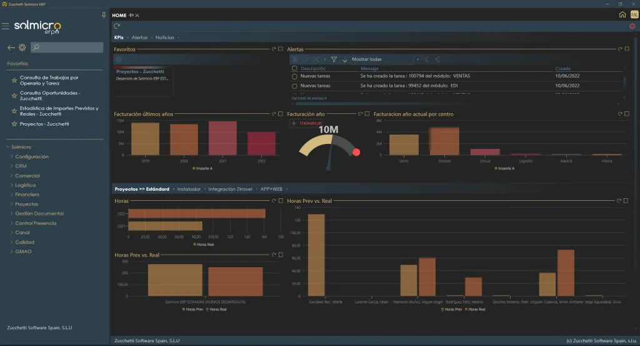Select the Instalador tab

coord(189,189)
